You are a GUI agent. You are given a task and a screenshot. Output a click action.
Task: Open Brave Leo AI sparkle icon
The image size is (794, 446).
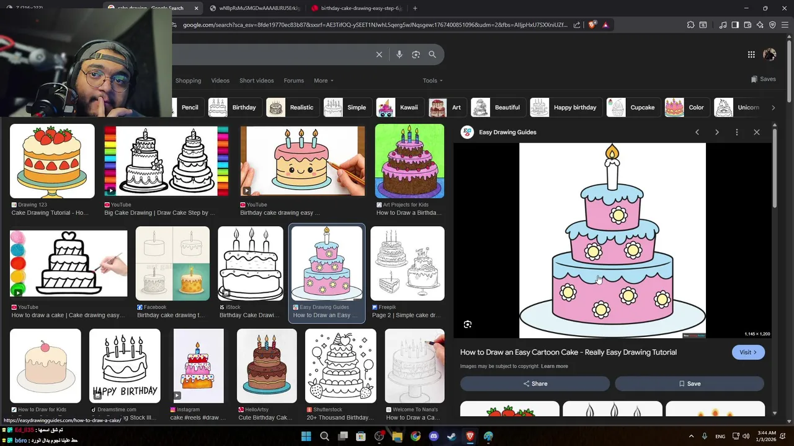click(760, 25)
